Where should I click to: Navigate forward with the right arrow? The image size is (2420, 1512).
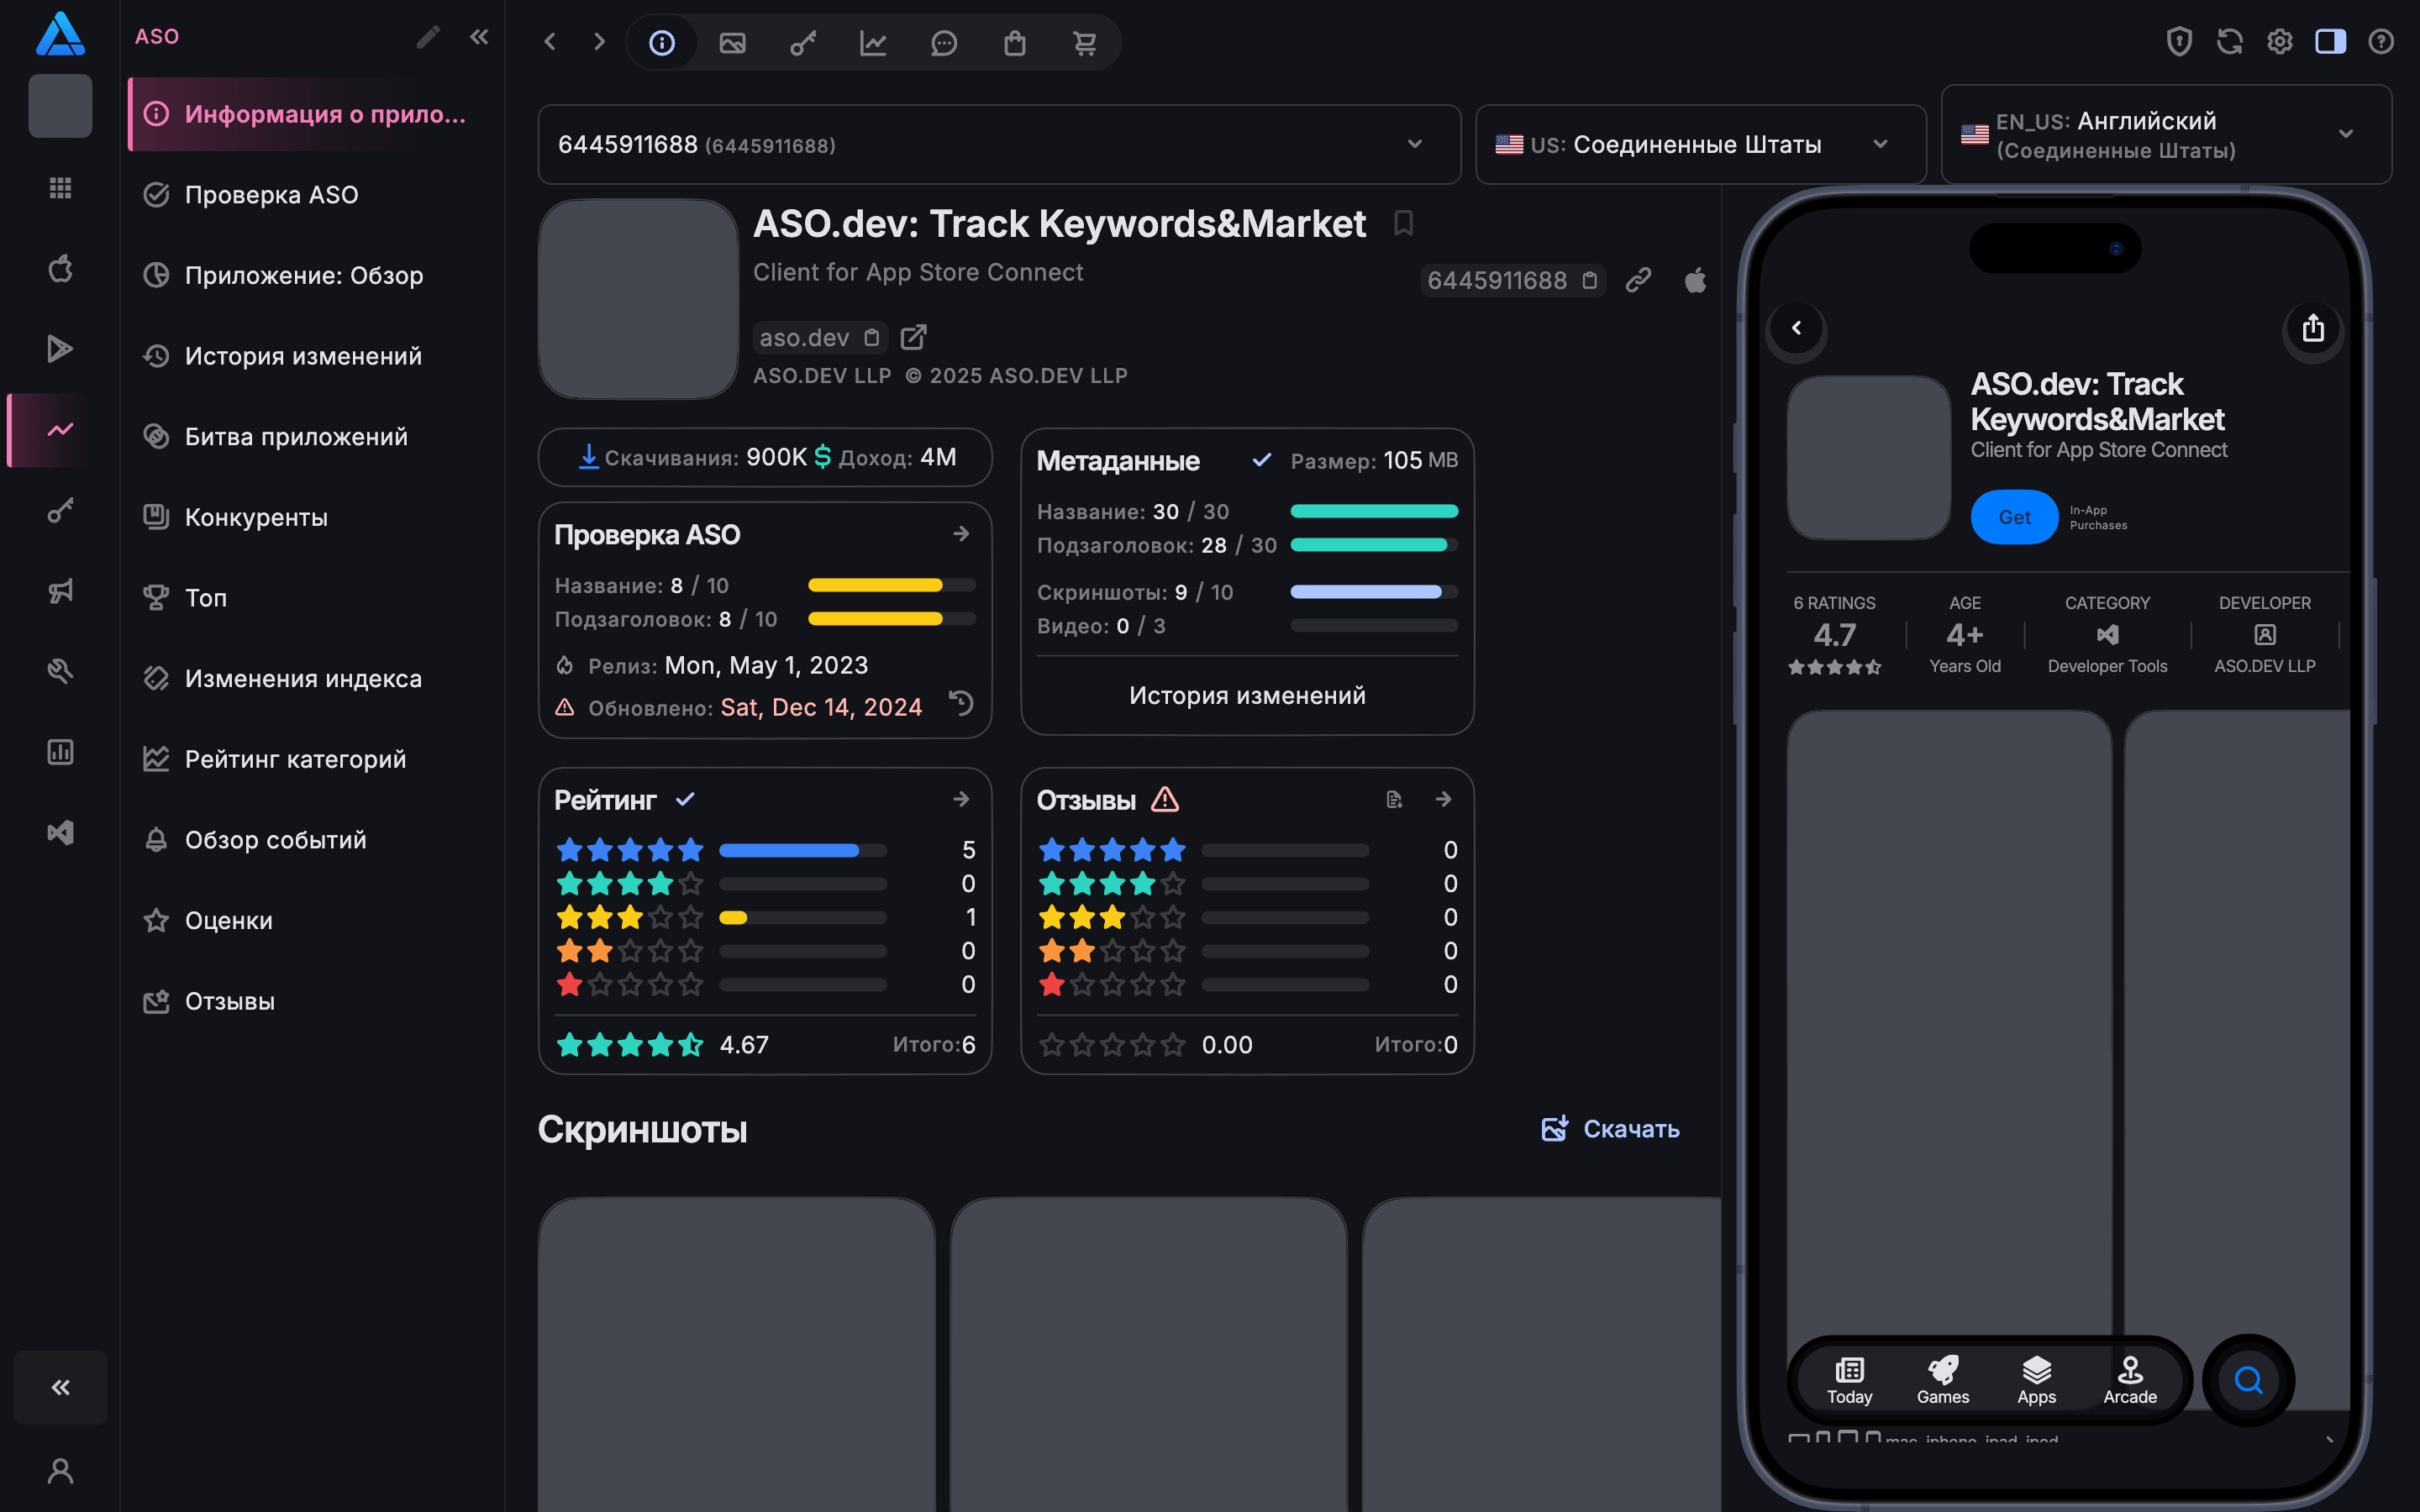pyautogui.click(x=599, y=42)
